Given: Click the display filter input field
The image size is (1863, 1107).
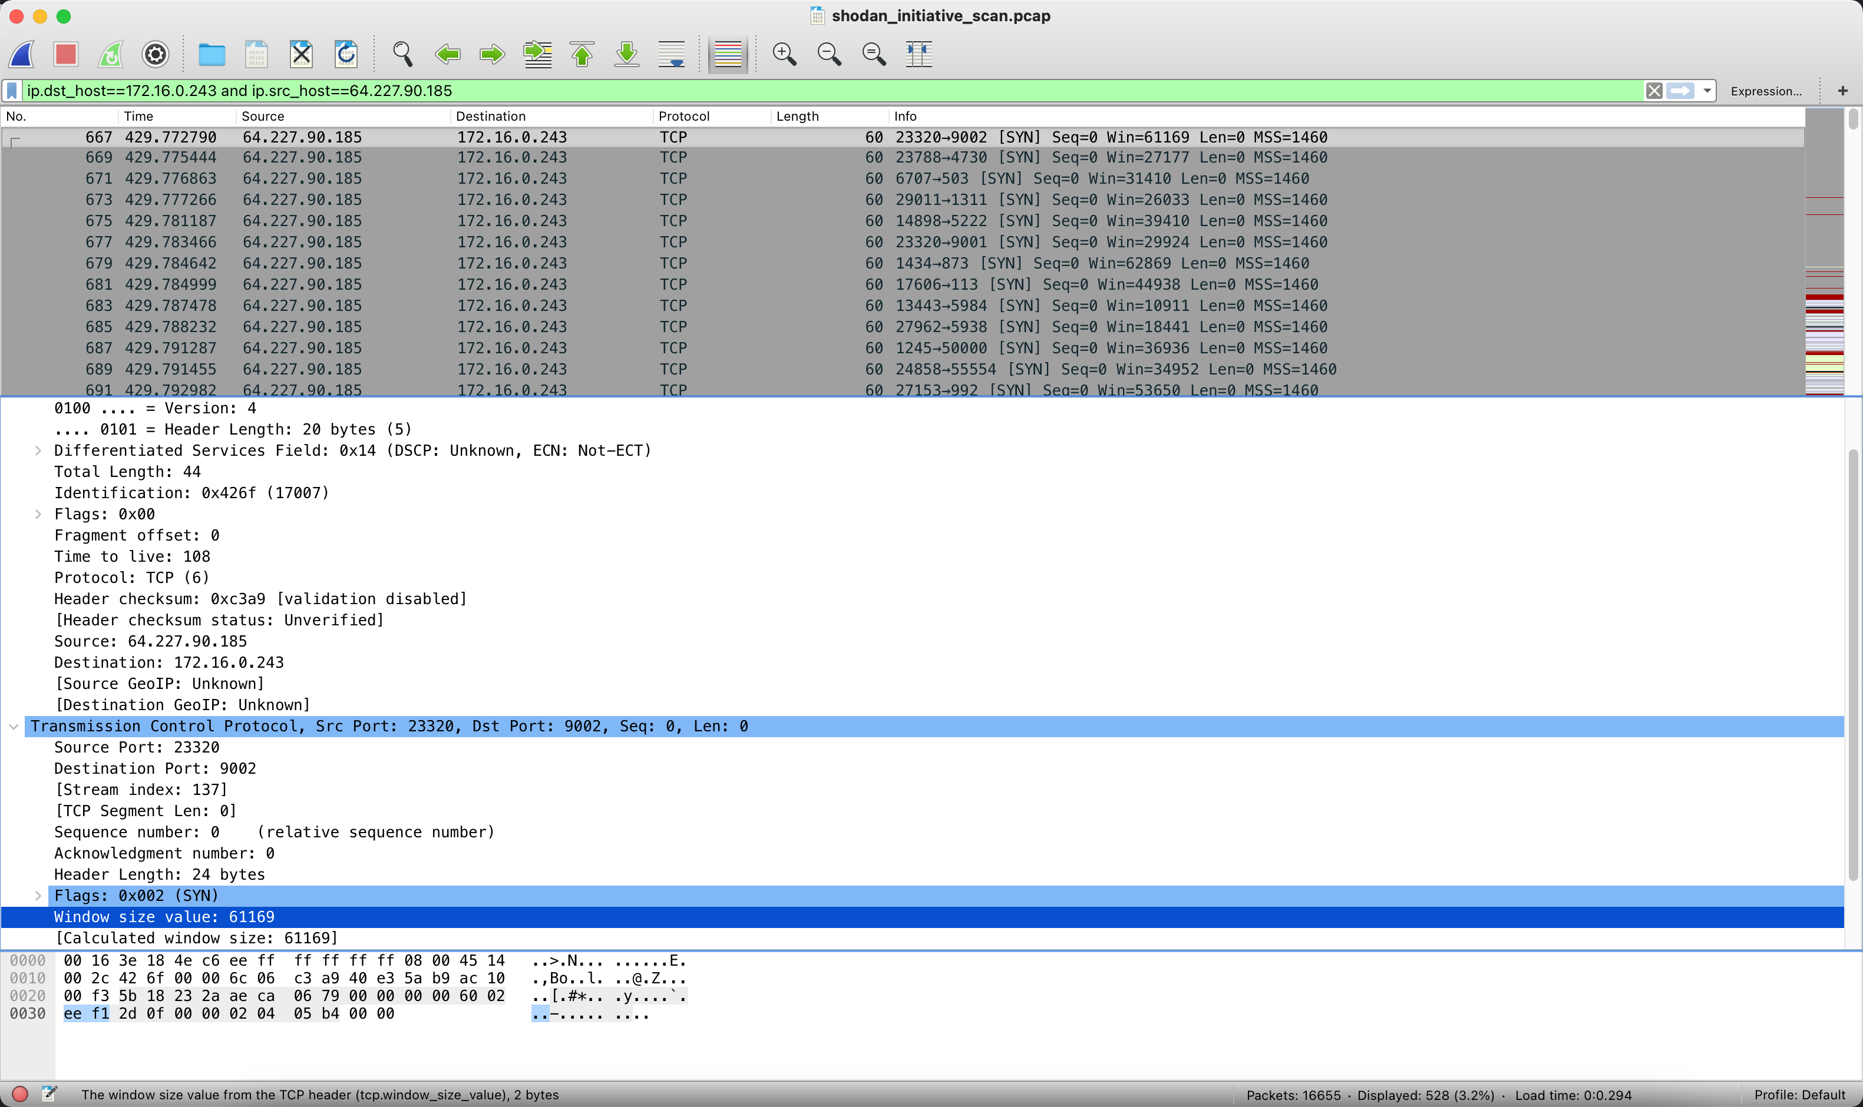Looking at the screenshot, I should click(x=833, y=91).
